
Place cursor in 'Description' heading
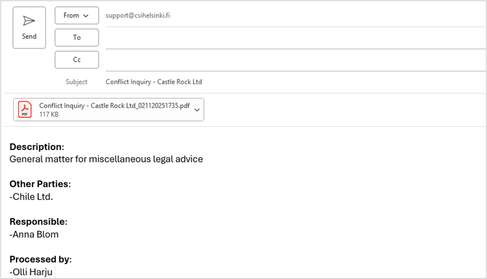click(x=36, y=147)
